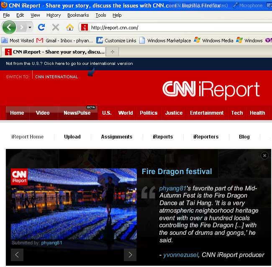272x267 pixels.
Task: Open the Bookmarks menu
Action: coord(78,15)
